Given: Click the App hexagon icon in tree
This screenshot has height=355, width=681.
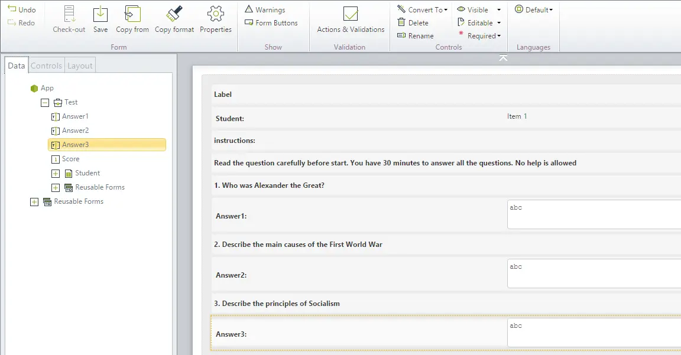Looking at the screenshot, I should [34, 88].
